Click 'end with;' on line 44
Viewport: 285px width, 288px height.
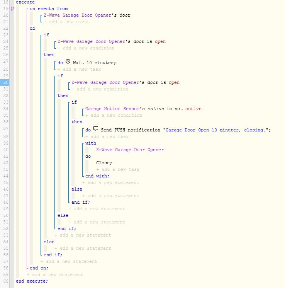[x=97, y=176]
